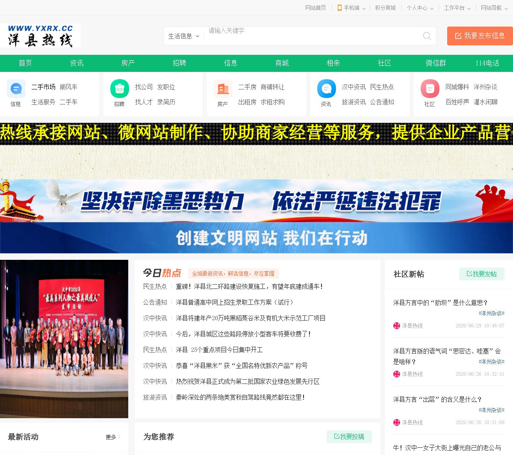The height and width of the screenshot is (455, 513).
Task: Expand the 工作平台 menu
Action: point(457,8)
